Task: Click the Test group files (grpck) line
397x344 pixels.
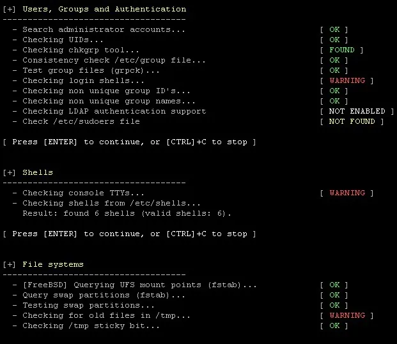Action: click(x=90, y=71)
